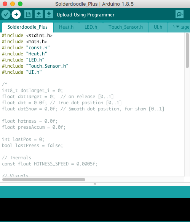
Task: Click the vertical editor scrollbar thumb
Action: [187, 50]
